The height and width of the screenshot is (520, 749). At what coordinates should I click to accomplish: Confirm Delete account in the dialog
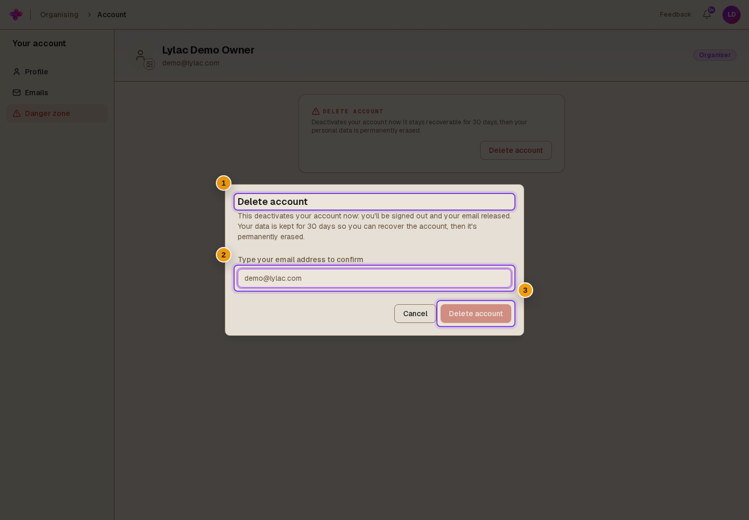[476, 314]
